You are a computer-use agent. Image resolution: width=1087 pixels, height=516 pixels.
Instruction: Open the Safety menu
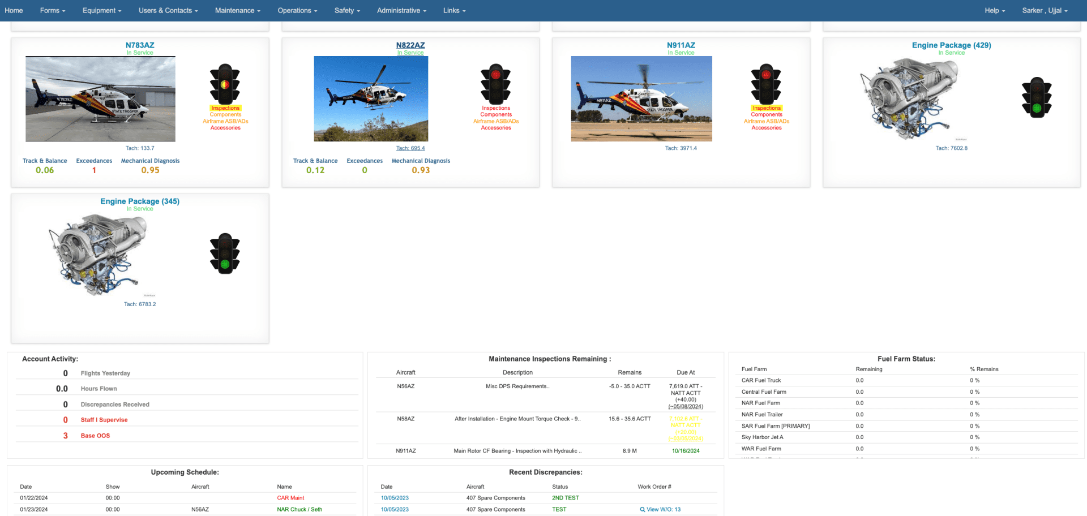coord(346,10)
